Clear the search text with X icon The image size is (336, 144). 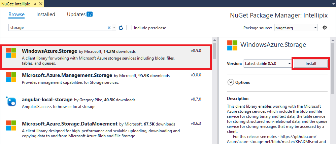click(x=109, y=28)
